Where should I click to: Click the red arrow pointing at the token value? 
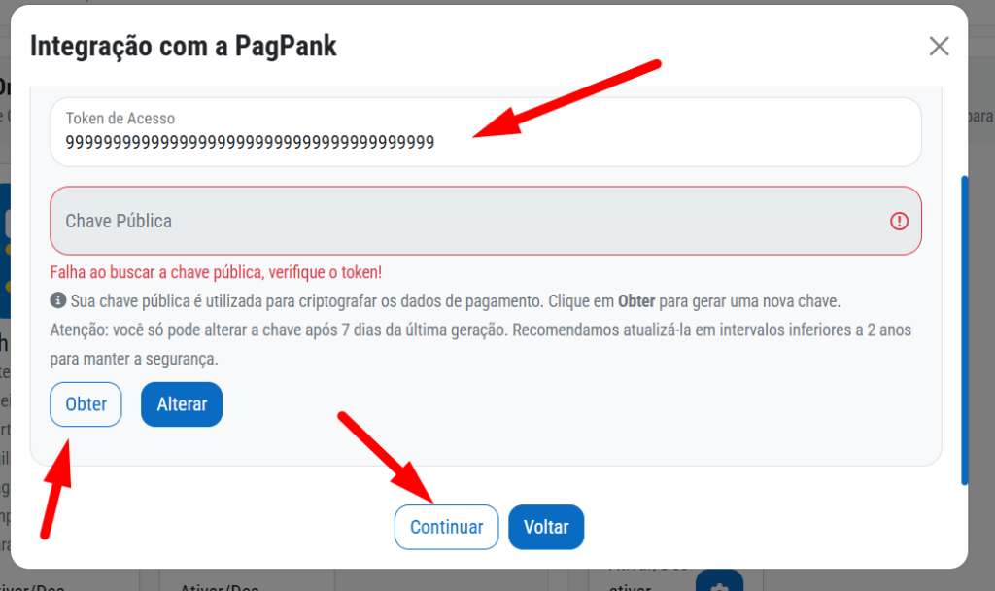(566, 99)
